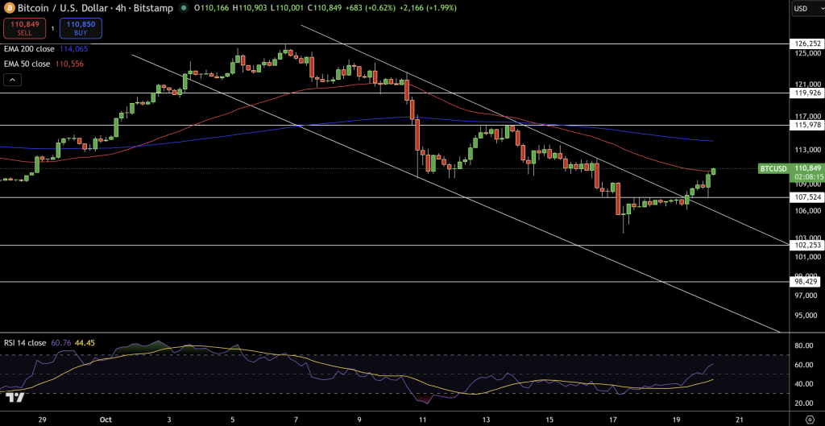Click the 98,429 support level label

coord(807,282)
